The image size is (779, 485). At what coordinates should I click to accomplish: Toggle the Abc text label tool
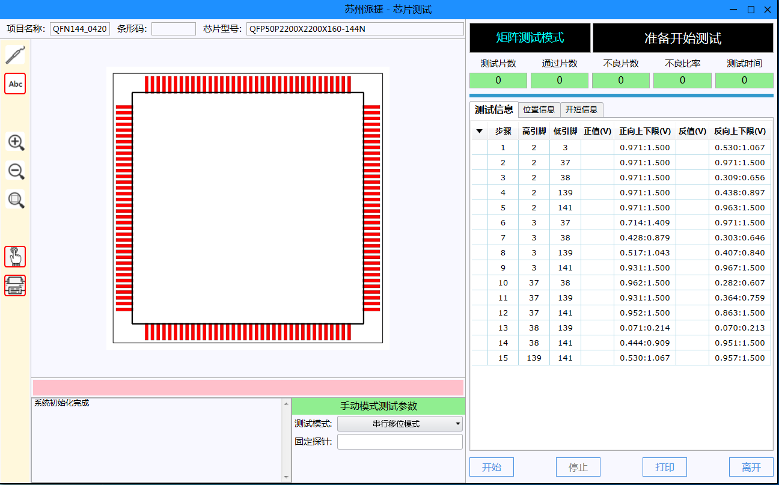tap(15, 84)
